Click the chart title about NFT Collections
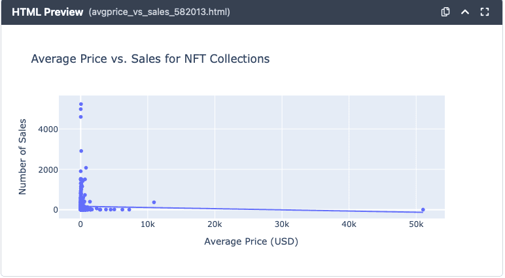The width and height of the screenshot is (505, 278). point(150,59)
